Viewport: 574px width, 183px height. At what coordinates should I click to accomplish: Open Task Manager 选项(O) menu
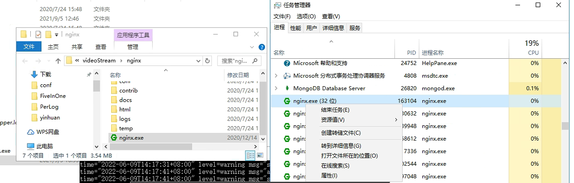click(x=306, y=16)
